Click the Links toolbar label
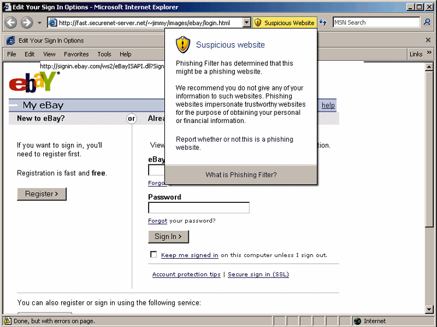This screenshot has height=327, width=437. click(x=416, y=54)
